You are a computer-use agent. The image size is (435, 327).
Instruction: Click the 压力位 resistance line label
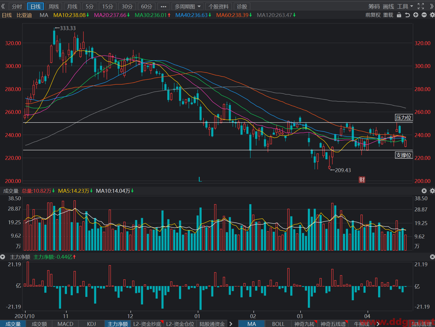404,118
